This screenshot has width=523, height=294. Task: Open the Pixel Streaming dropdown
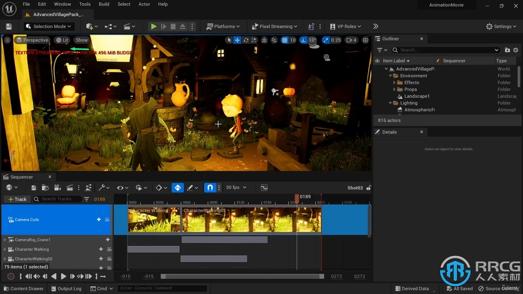pyautogui.click(x=275, y=27)
